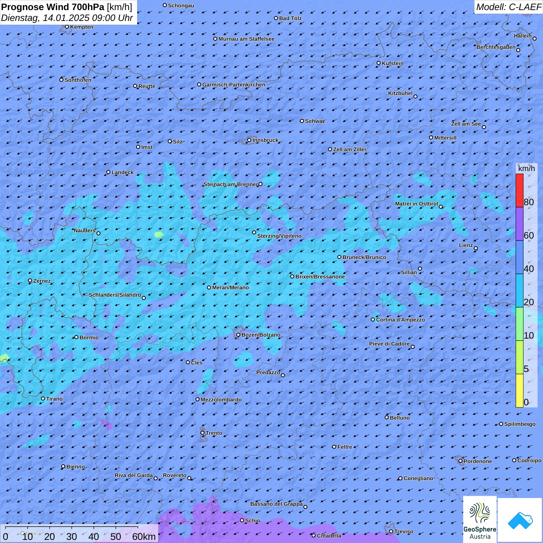The height and width of the screenshot is (543, 543).
Task: Click the 'Zell am Ziller' label
Action: [349, 149]
